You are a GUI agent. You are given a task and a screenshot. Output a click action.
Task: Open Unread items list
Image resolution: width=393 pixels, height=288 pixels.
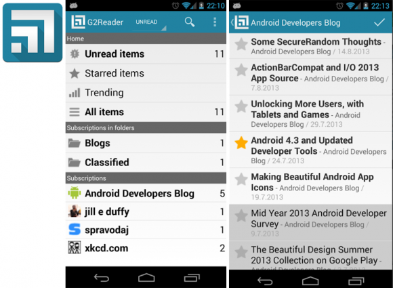tap(146, 54)
